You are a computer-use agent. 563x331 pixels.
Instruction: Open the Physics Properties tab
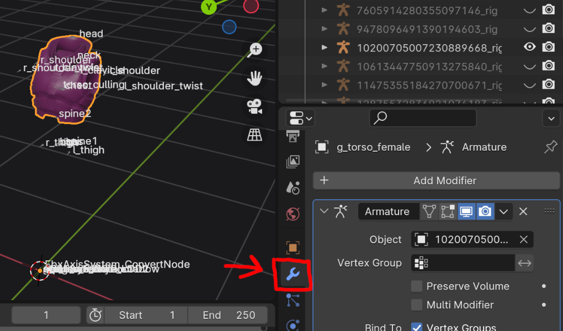click(x=293, y=324)
